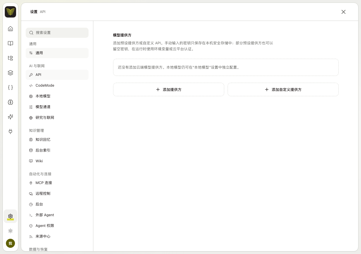Open the stacked layers icon in the left rail
The width and height of the screenshot is (361, 254).
(x=10, y=73)
